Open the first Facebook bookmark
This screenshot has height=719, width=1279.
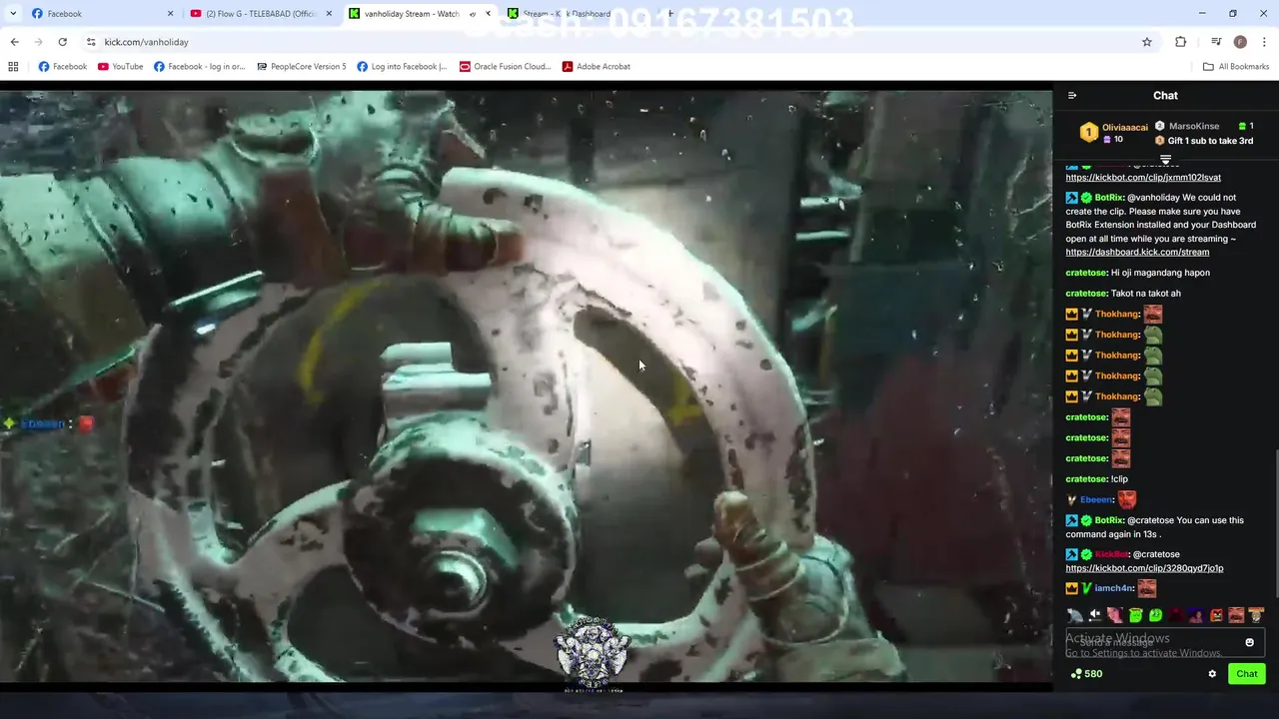pyautogui.click(x=62, y=67)
